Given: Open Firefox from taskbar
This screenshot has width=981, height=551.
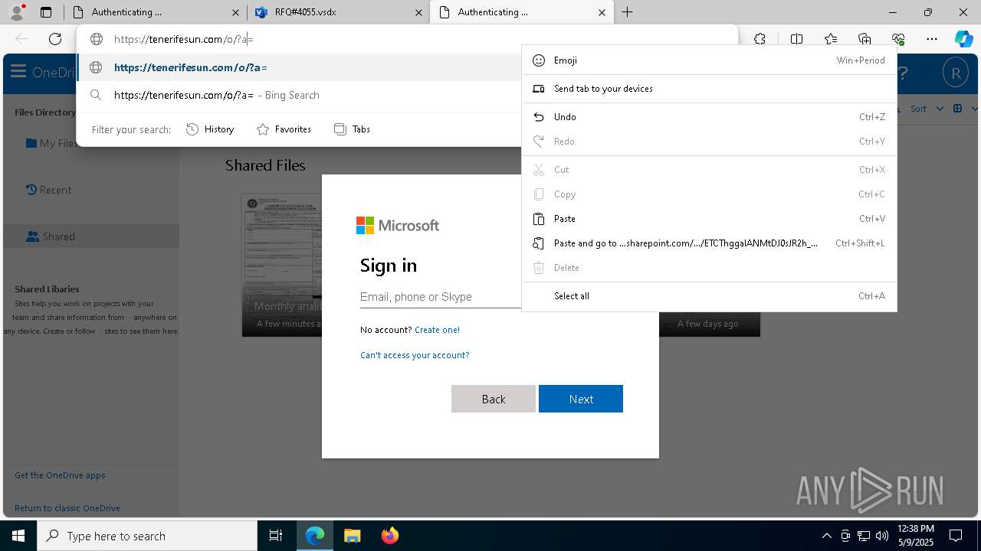Looking at the screenshot, I should click(x=389, y=536).
